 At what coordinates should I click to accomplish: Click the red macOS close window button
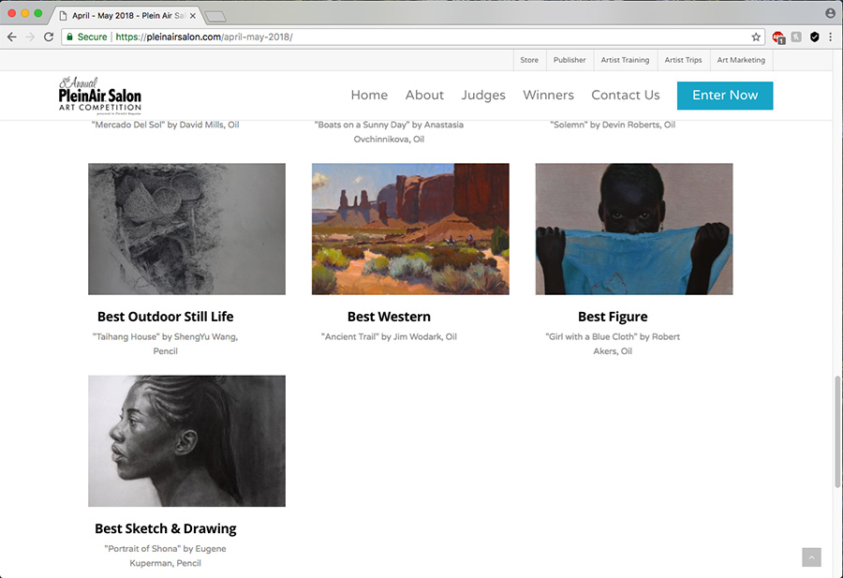click(x=12, y=13)
